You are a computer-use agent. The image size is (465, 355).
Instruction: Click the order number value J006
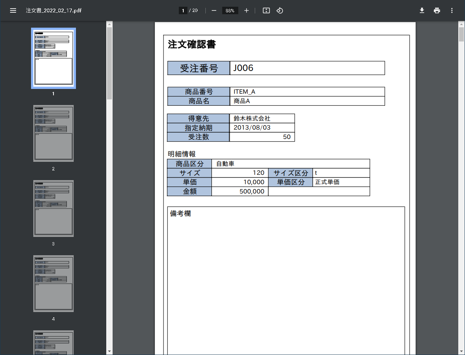point(244,68)
